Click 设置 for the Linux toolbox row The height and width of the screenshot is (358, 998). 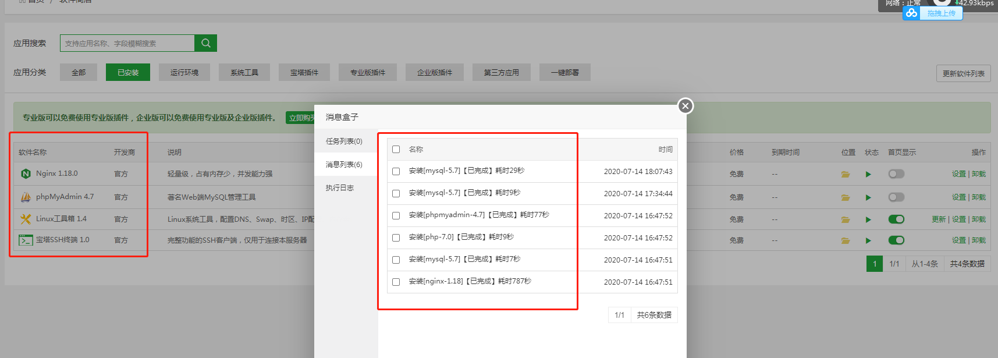[x=959, y=219]
